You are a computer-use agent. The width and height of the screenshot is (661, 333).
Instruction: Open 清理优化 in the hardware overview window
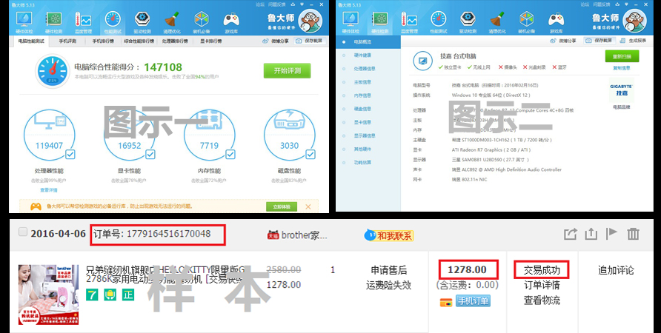497,22
